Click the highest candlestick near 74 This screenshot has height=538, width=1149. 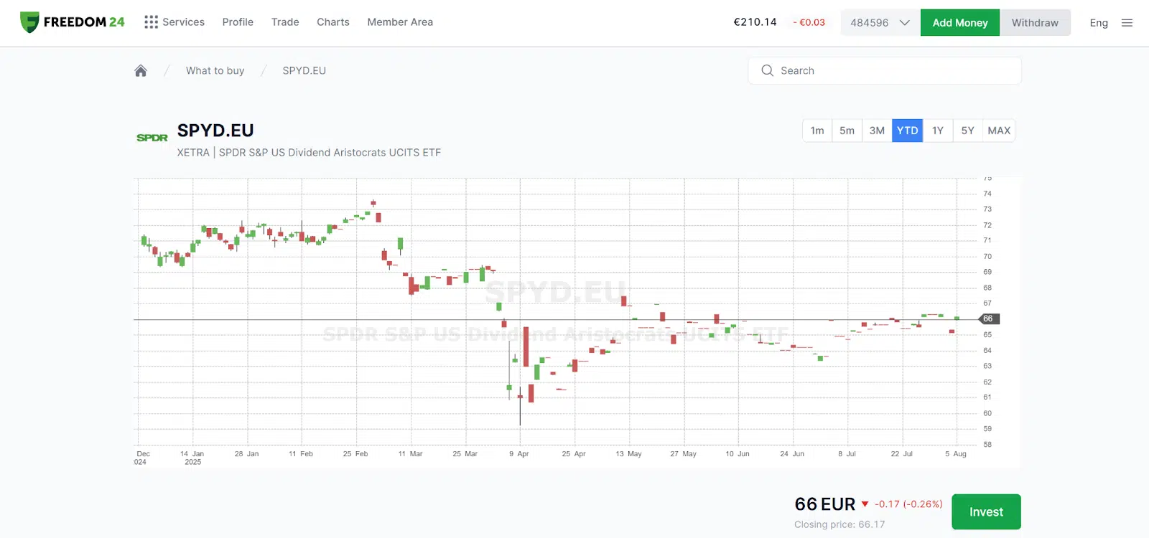(x=373, y=203)
